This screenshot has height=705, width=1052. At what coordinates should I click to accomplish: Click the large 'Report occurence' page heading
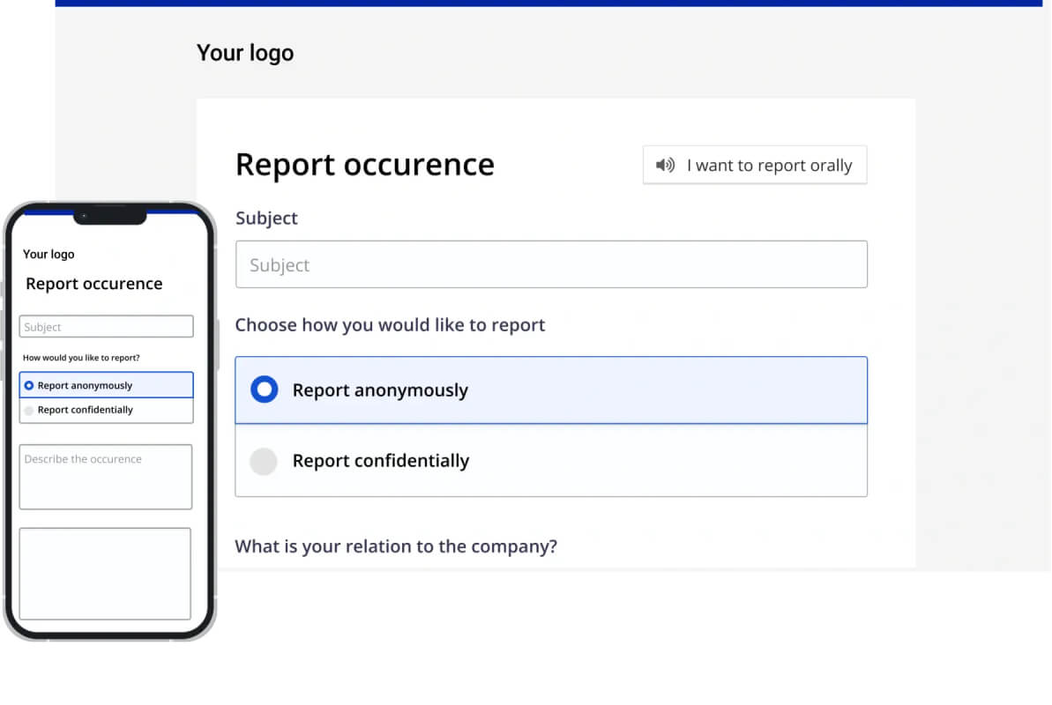tap(364, 165)
